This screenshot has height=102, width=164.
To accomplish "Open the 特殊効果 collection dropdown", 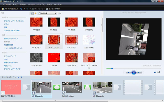I will (47, 13).
